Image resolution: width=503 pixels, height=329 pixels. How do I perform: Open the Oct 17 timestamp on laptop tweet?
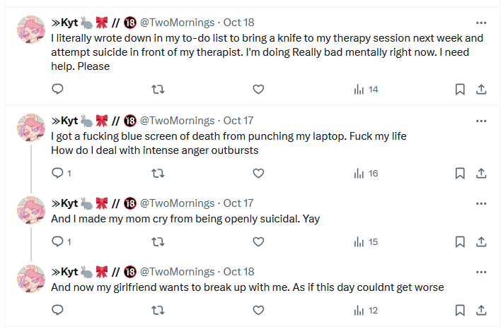click(238, 121)
